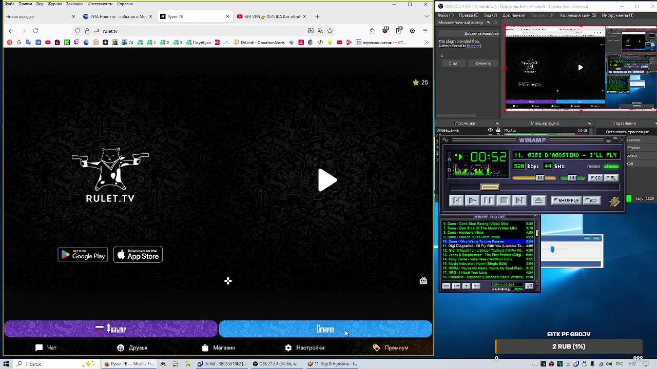This screenshot has width=657, height=369.
Task: Open the Ноутбуки bookmark
Action: pyautogui.click(x=198, y=43)
